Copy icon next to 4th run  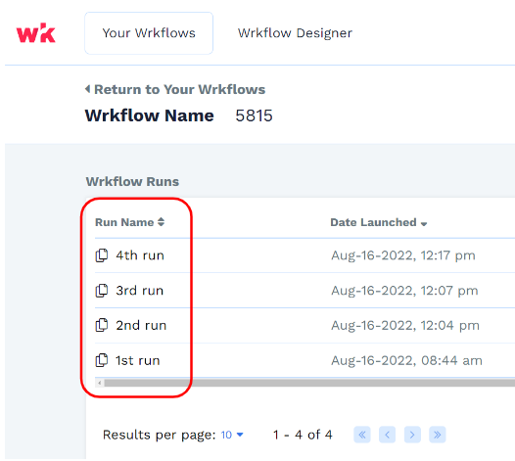pos(102,255)
